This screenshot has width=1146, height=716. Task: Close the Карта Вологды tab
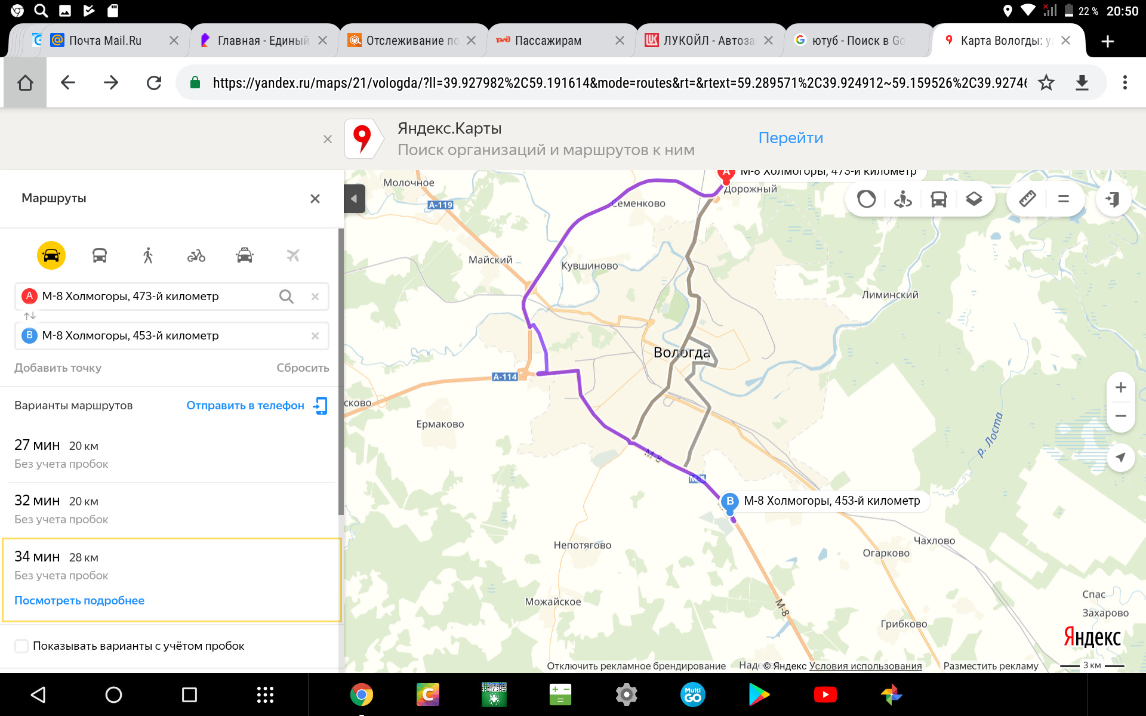[1066, 41]
